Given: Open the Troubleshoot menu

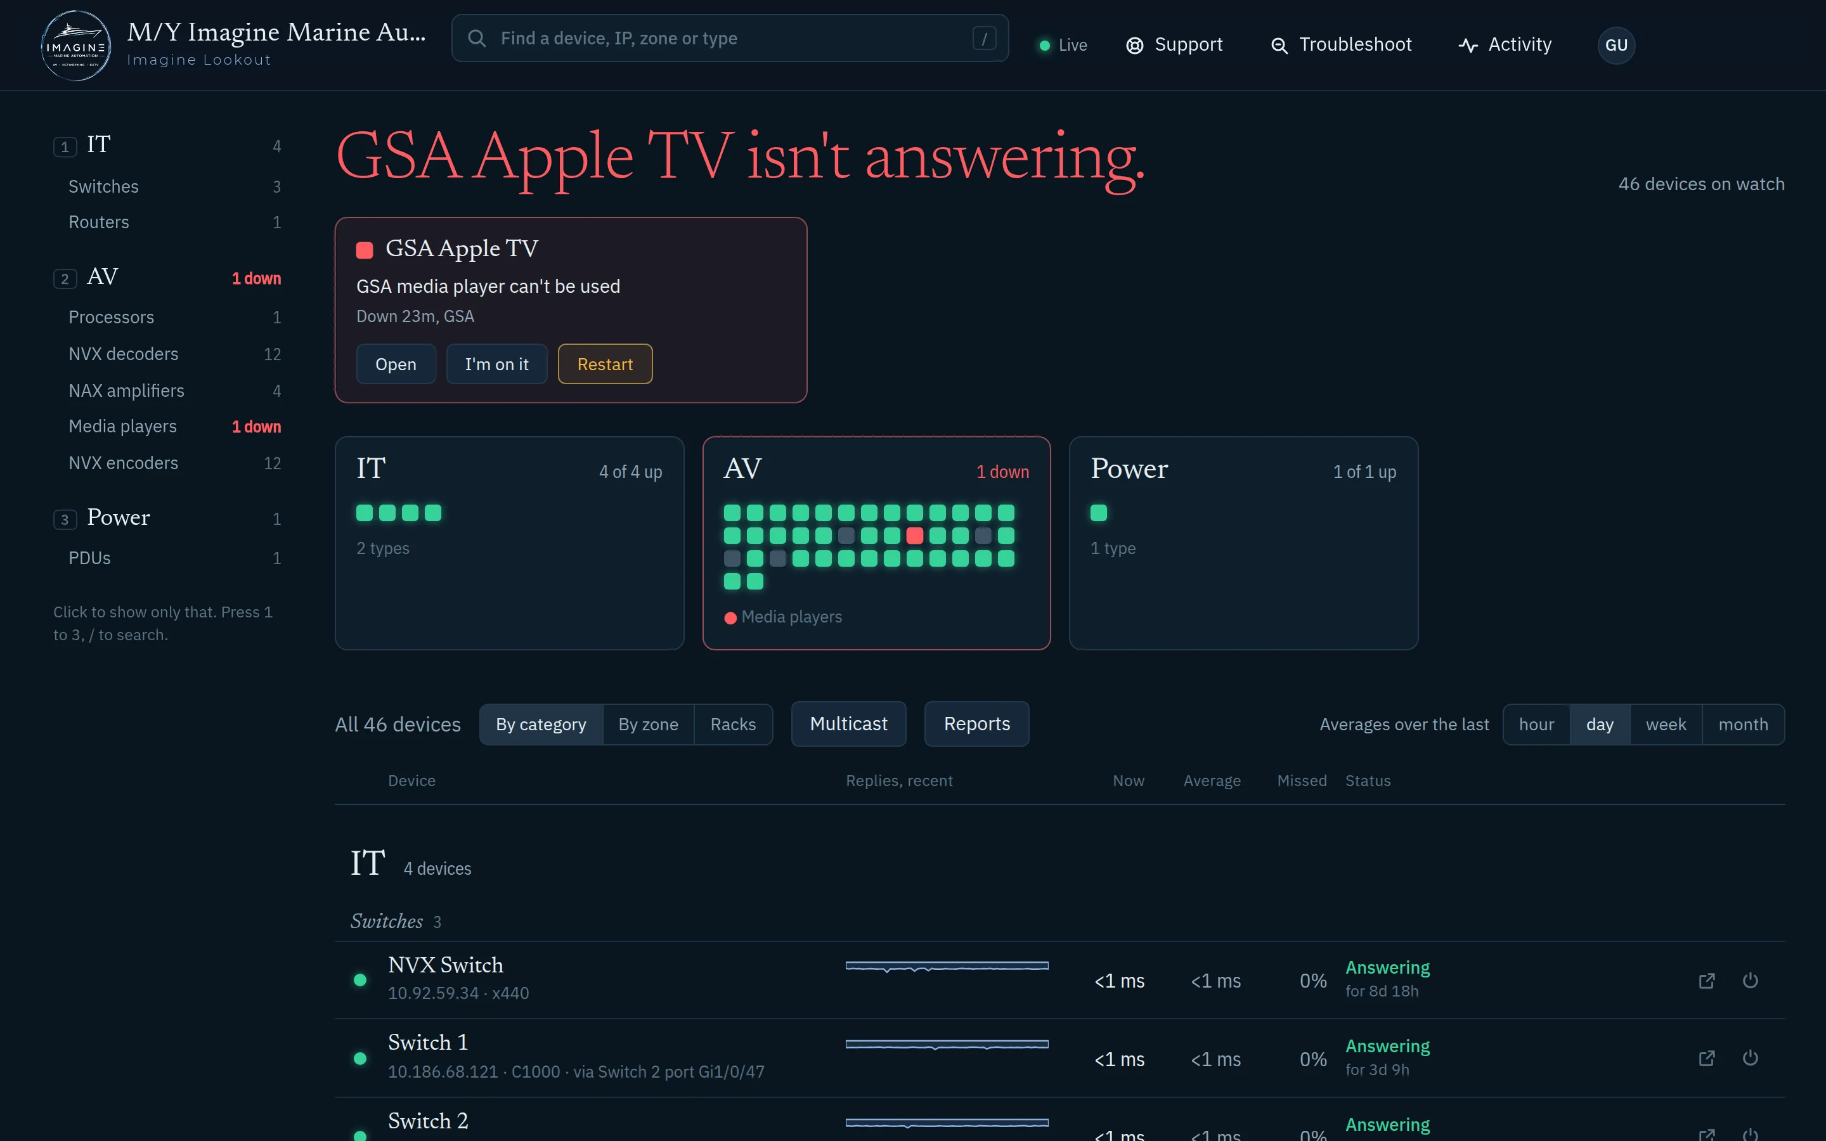Looking at the screenshot, I should click(1341, 45).
